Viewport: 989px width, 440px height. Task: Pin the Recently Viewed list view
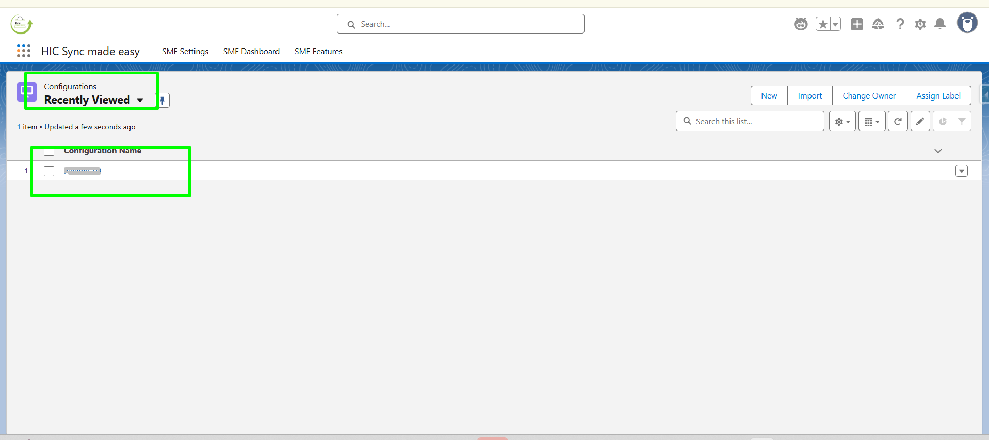[x=163, y=100]
